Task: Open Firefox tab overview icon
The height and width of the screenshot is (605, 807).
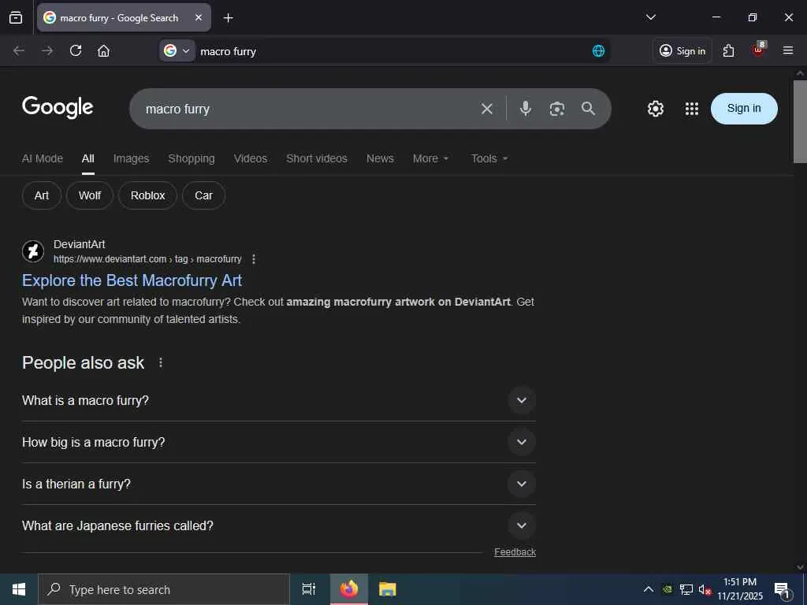Action: [16, 18]
